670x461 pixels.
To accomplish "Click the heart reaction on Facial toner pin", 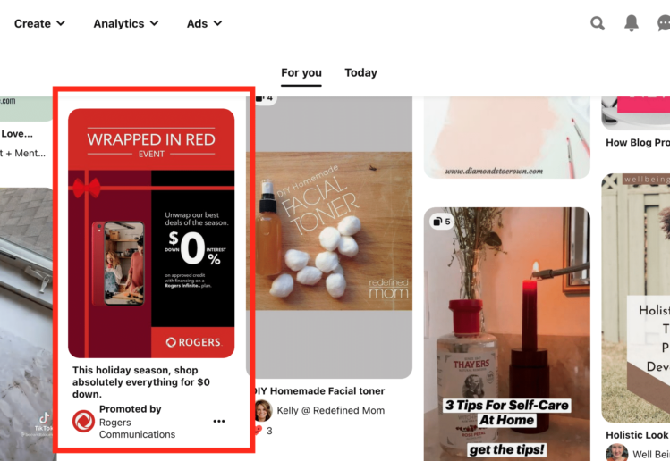I will (258, 431).
